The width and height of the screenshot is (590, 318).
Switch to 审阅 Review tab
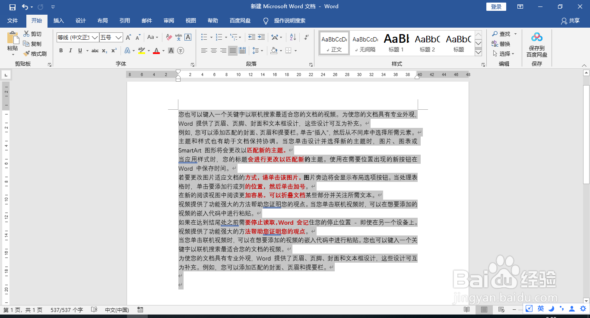click(169, 21)
